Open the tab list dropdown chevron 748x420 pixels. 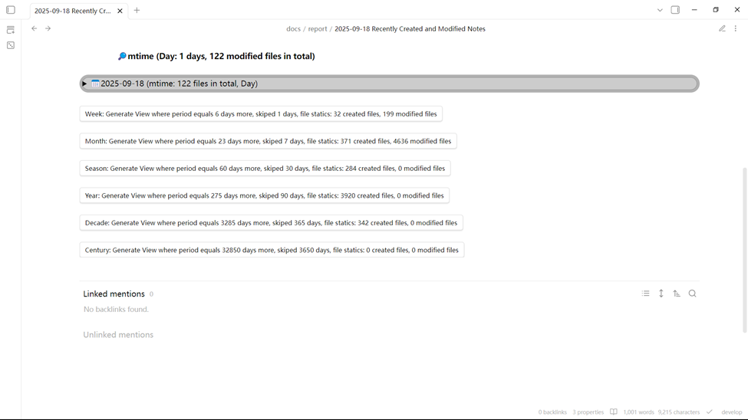click(660, 10)
